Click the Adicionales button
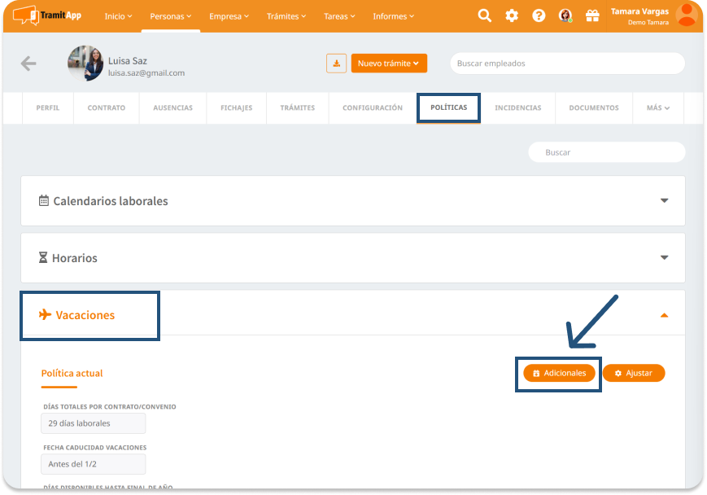 [559, 373]
